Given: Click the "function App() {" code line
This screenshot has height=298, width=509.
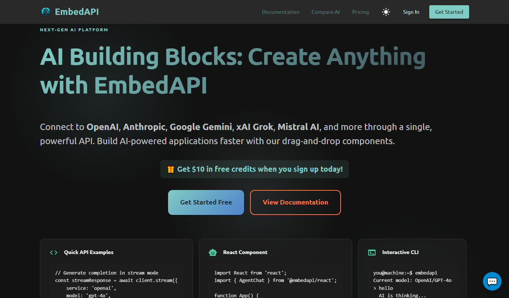Looking at the screenshot, I should click(236, 295).
